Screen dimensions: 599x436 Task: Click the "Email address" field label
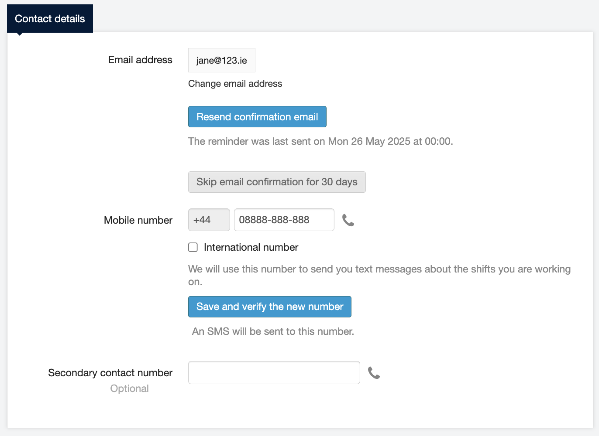140,60
